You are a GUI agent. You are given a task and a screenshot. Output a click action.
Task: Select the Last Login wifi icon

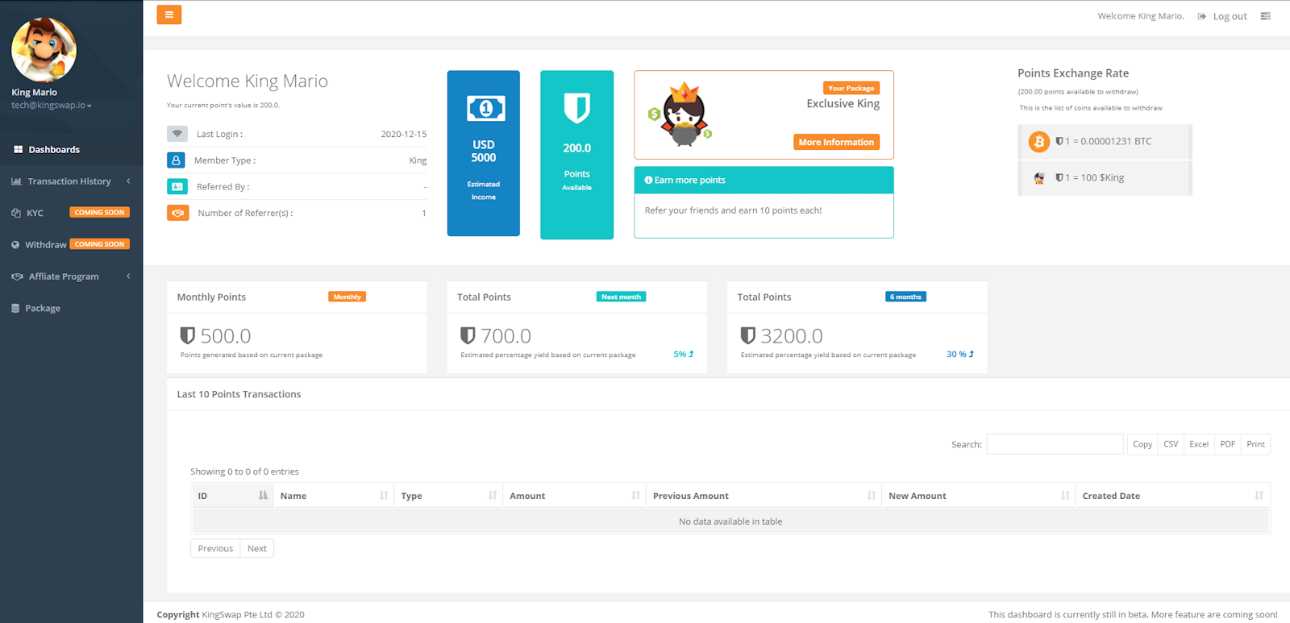pos(177,134)
